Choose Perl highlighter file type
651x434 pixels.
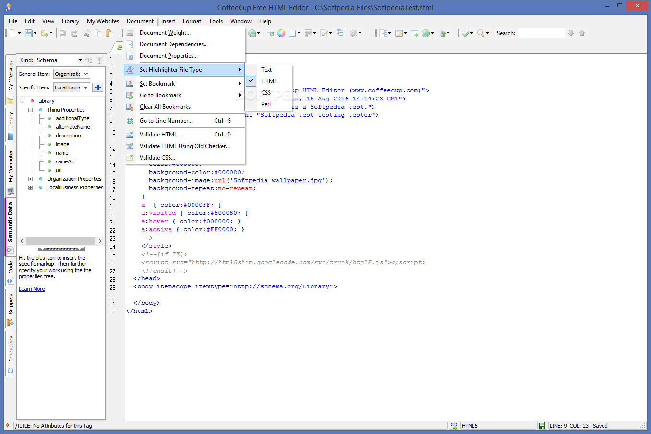(x=268, y=104)
